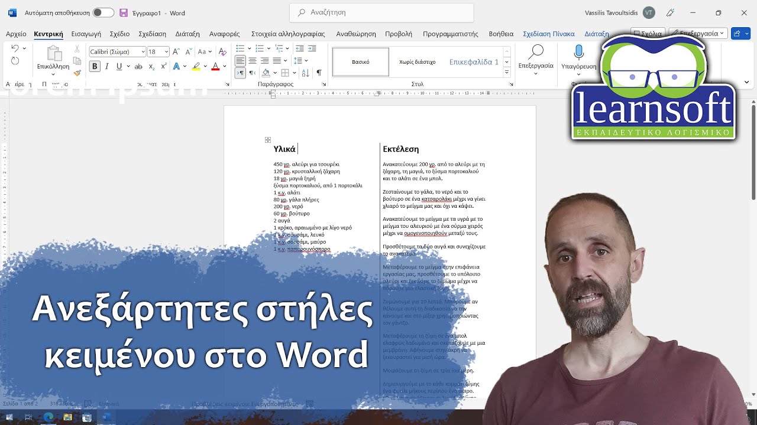The height and width of the screenshot is (425, 757).
Task: Save the document with floppy icon
Action: (x=124, y=13)
